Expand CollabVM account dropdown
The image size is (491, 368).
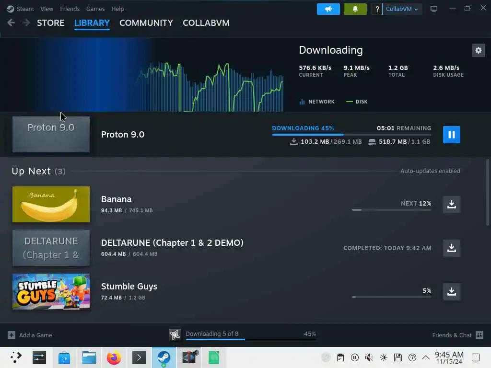tap(402, 9)
